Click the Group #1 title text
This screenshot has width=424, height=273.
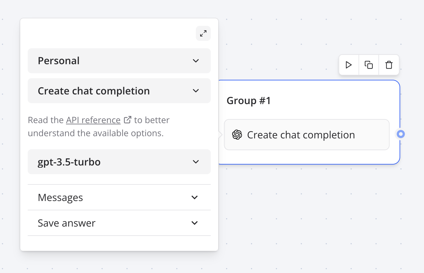[249, 100]
